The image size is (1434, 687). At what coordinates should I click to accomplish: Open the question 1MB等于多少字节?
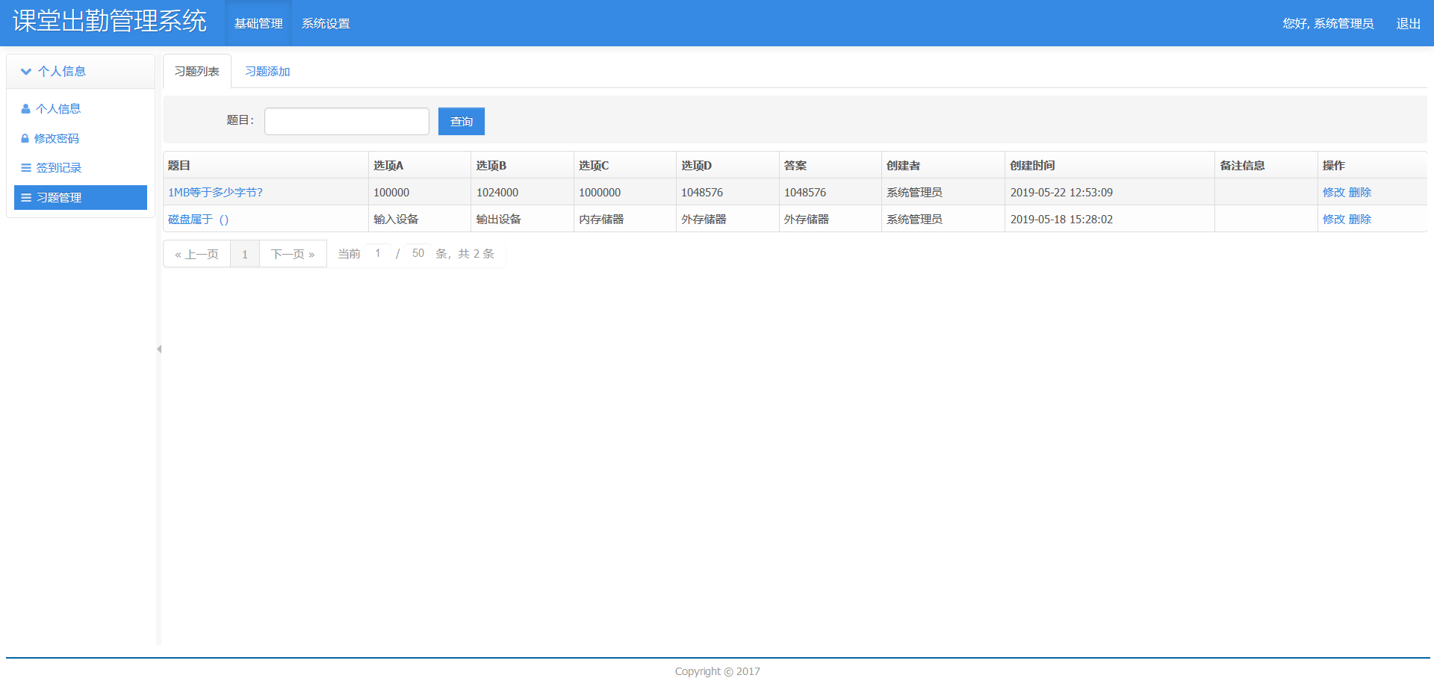[215, 193]
